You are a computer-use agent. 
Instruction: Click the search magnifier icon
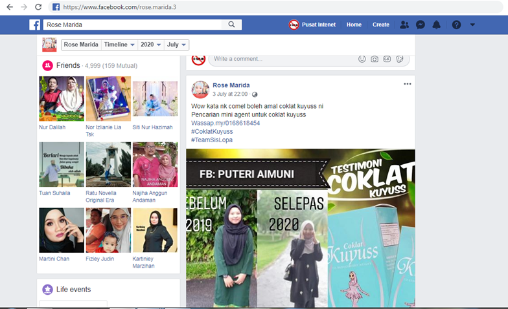[232, 25]
